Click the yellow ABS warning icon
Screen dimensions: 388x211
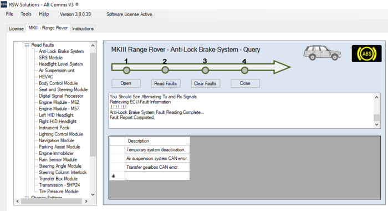click(x=366, y=53)
